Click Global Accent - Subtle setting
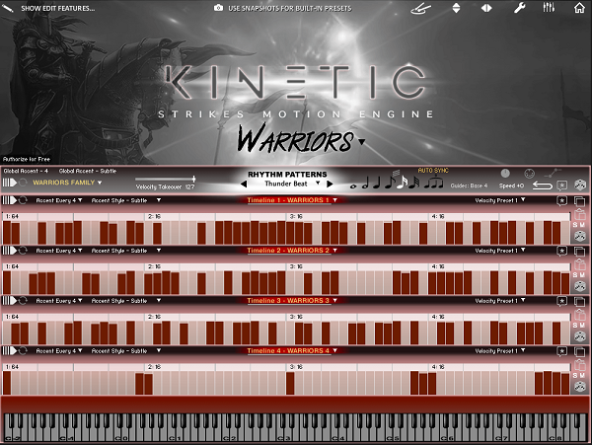Image resolution: width=592 pixels, height=445 pixels. (88, 171)
